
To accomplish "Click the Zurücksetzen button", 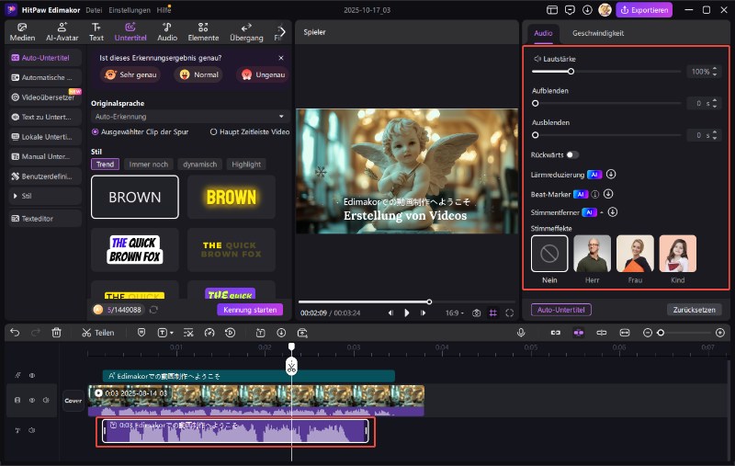I will [694, 310].
